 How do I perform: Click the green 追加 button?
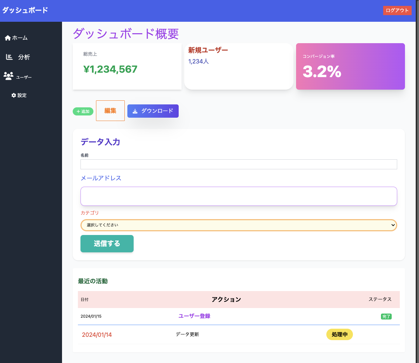pos(83,111)
